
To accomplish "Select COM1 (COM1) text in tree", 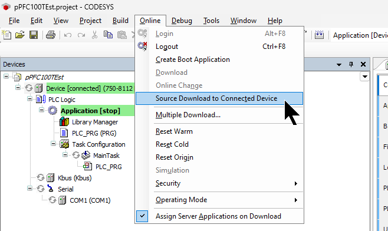I will pos(90,200).
